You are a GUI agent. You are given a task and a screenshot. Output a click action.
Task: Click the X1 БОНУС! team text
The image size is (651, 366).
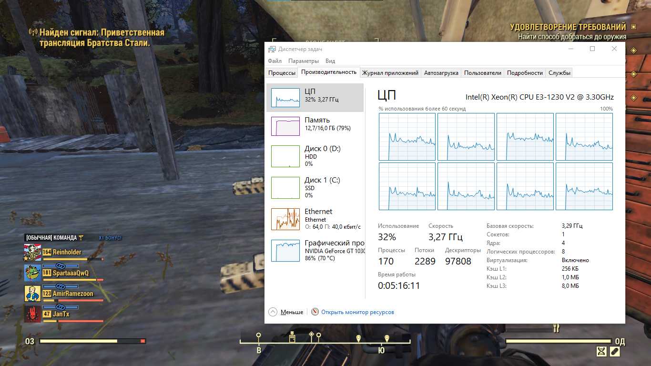pyautogui.click(x=110, y=237)
